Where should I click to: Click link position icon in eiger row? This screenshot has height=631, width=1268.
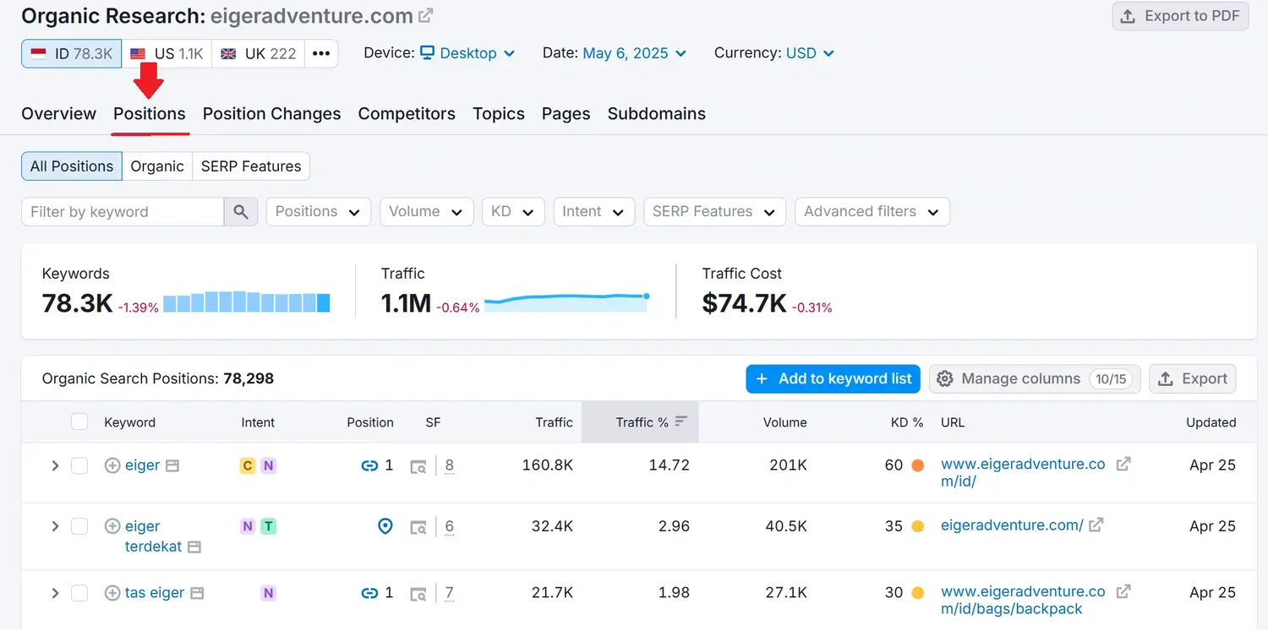[369, 465]
